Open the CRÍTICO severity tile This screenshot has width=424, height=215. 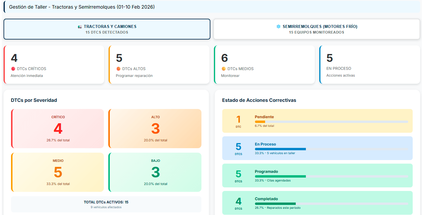pos(58,128)
